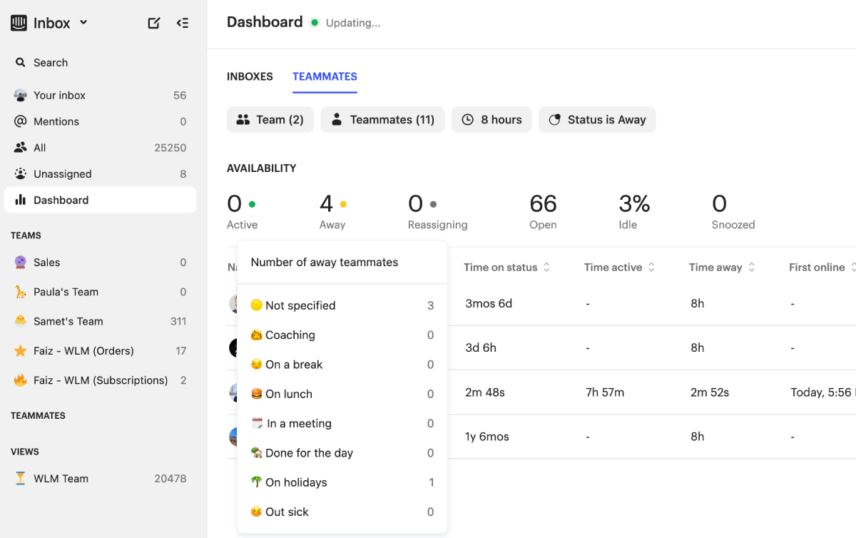Switch to the INBOXES tab
The width and height of the screenshot is (856, 538).
250,76
